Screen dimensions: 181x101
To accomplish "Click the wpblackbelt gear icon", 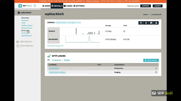I will pos(19,12).
